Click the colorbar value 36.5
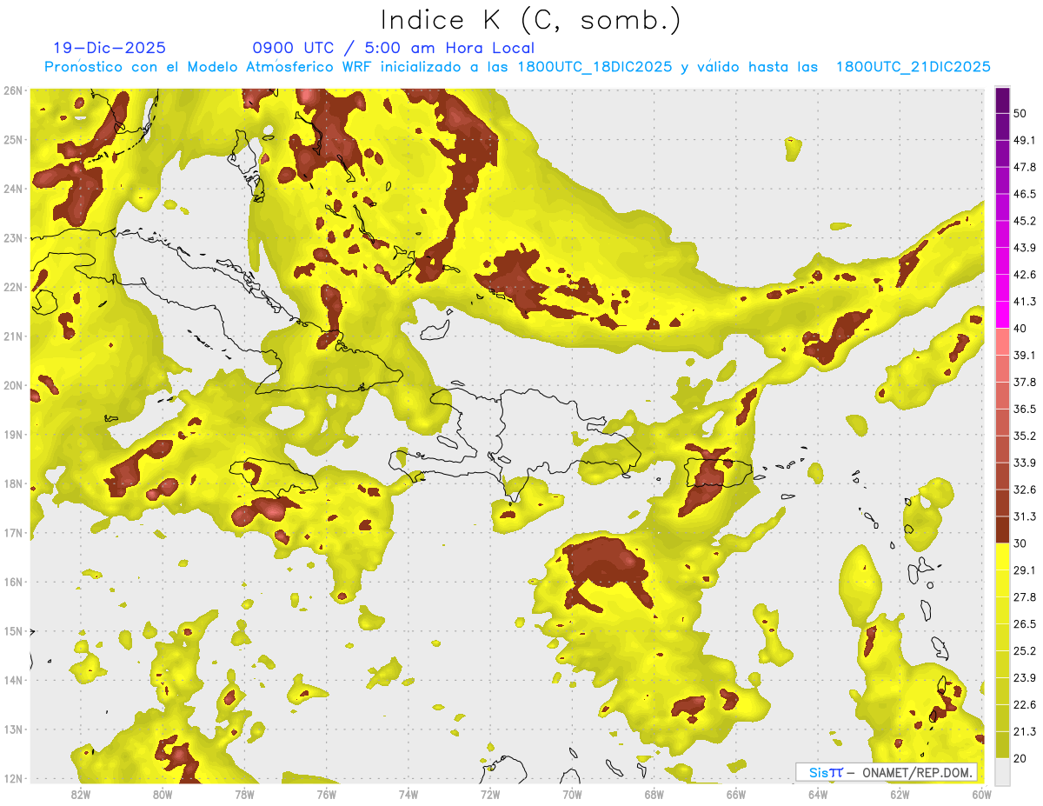 tap(1024, 409)
